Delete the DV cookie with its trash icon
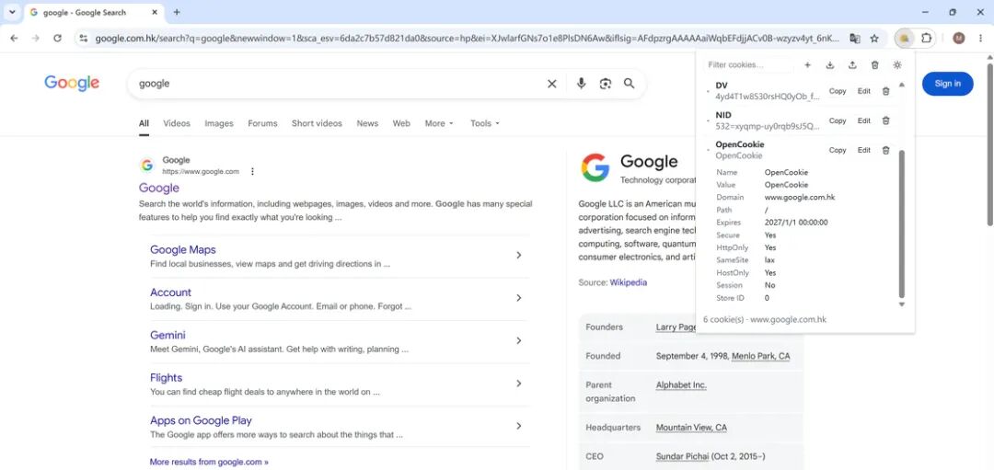The width and height of the screenshot is (994, 470). (x=885, y=91)
